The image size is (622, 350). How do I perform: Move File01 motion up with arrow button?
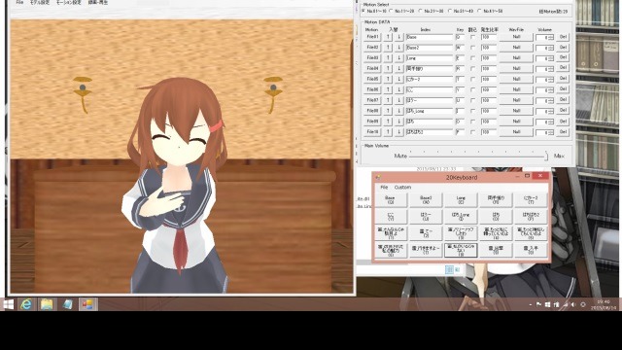pos(388,37)
